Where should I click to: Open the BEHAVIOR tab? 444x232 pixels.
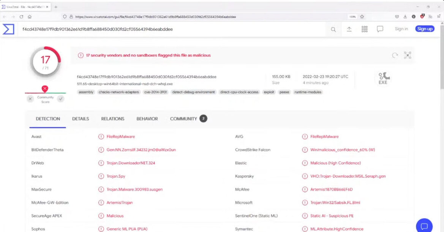tap(147, 119)
